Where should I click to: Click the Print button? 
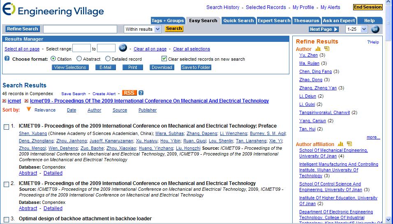tap(133, 67)
